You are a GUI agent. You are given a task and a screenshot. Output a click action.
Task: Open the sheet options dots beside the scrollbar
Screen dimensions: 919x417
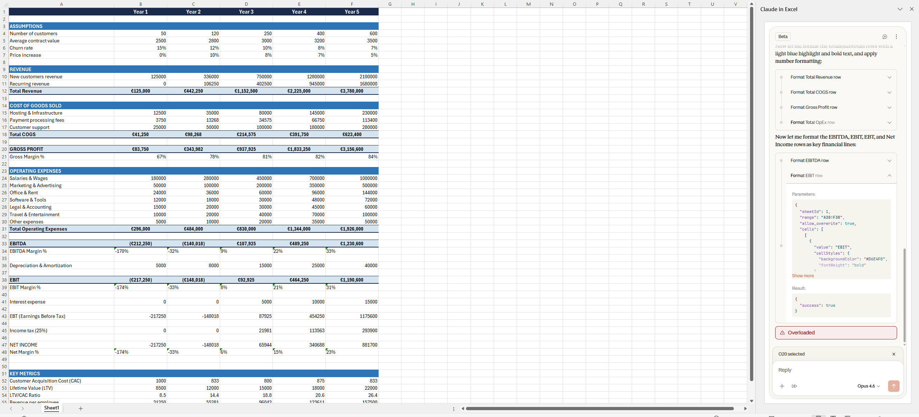coord(453,409)
